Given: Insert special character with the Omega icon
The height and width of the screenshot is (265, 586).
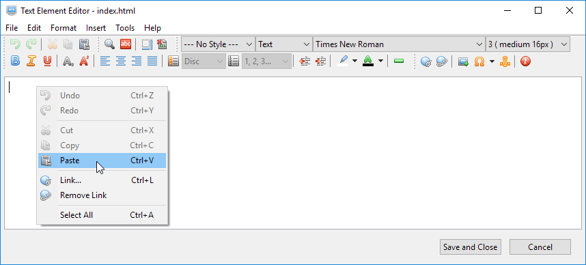Looking at the screenshot, I should click(479, 61).
